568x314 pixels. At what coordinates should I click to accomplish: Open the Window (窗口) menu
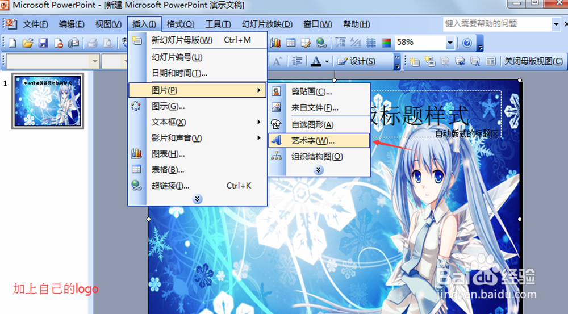318,24
